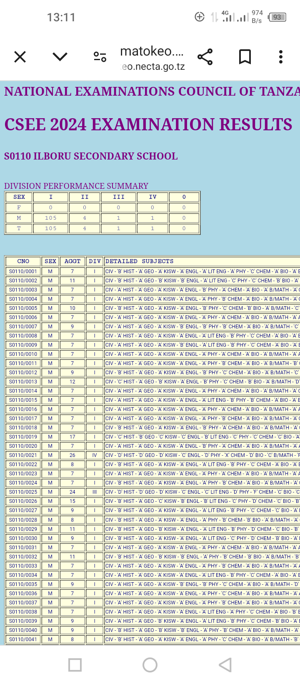
Task: Select candidate number S0110/0001
Action: pos(23,271)
